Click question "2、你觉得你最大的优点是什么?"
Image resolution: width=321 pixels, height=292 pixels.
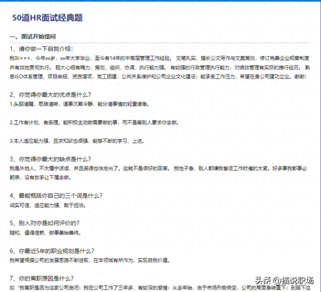tap(50, 95)
